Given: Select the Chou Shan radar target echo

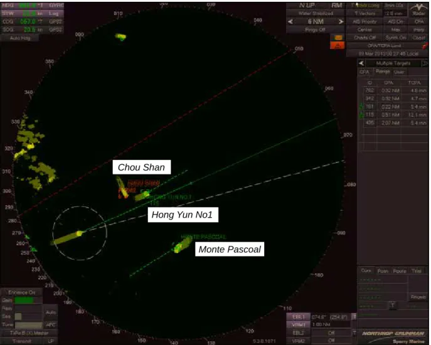Looking at the screenshot, I should coord(122,188).
